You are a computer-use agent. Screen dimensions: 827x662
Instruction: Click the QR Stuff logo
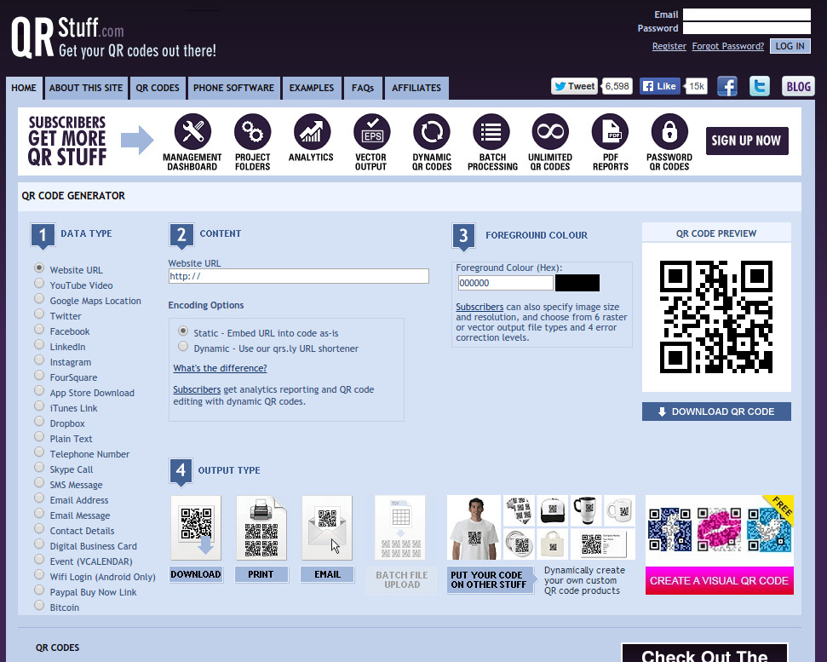(113, 37)
